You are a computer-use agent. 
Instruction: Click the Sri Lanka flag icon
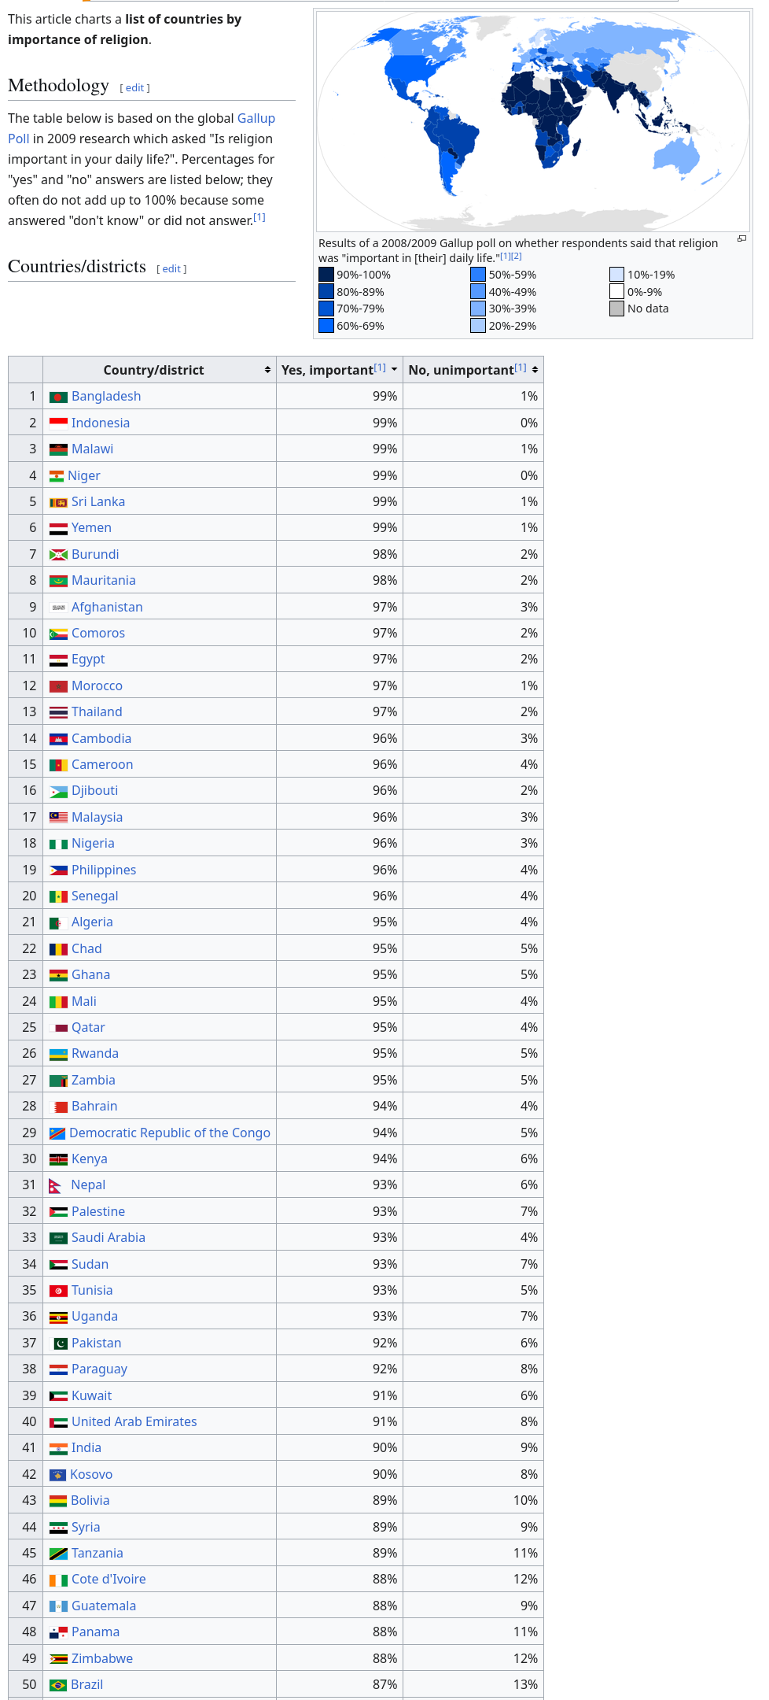click(x=58, y=502)
